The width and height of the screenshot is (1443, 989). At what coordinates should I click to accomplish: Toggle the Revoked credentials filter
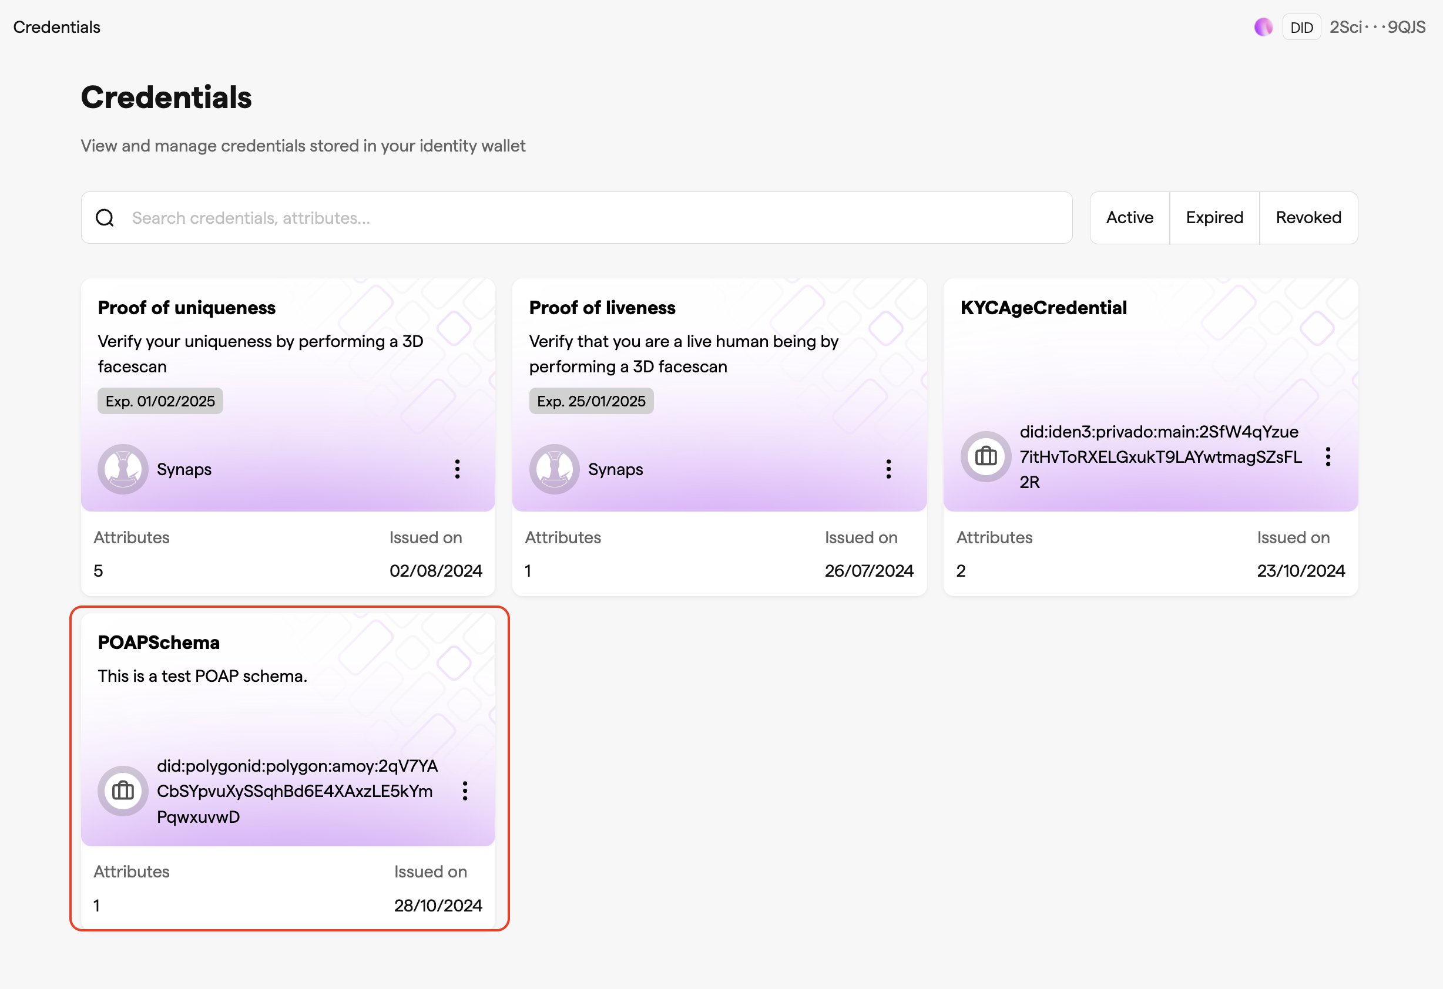[x=1308, y=218]
